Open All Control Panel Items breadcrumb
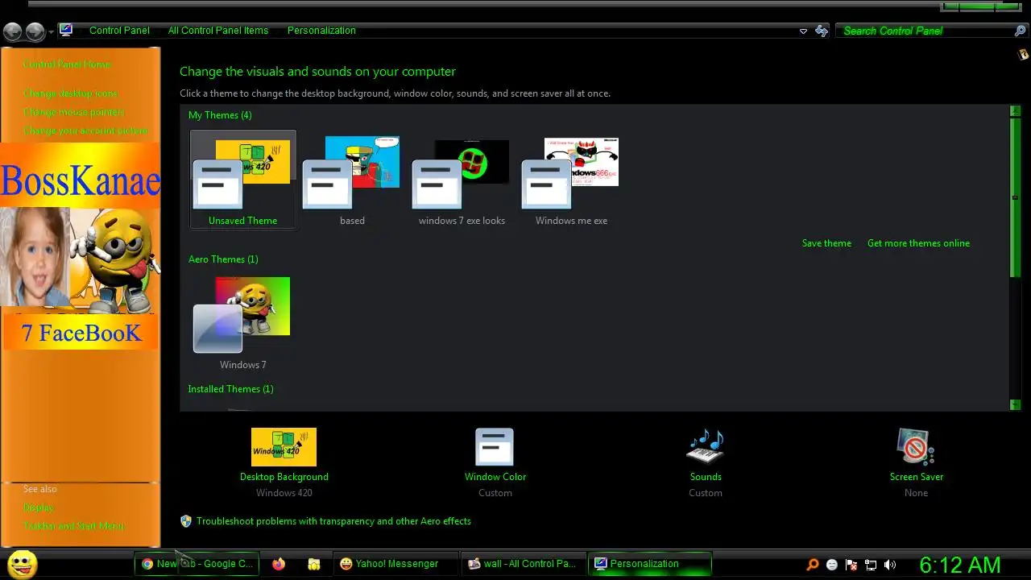1031x580 pixels. coord(218,31)
